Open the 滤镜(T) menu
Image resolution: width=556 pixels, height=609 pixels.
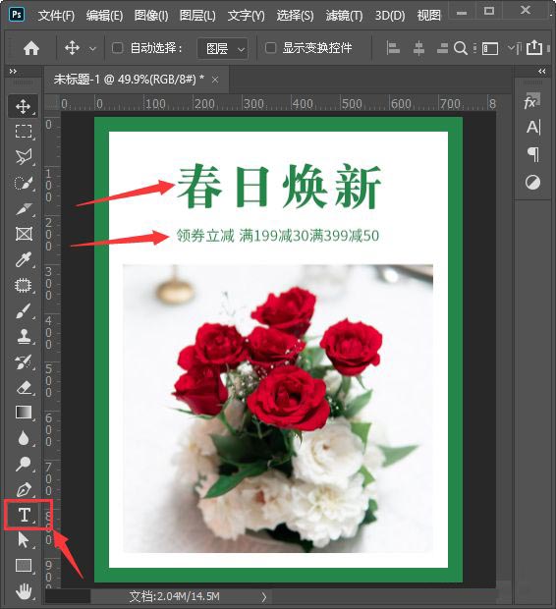(x=344, y=16)
